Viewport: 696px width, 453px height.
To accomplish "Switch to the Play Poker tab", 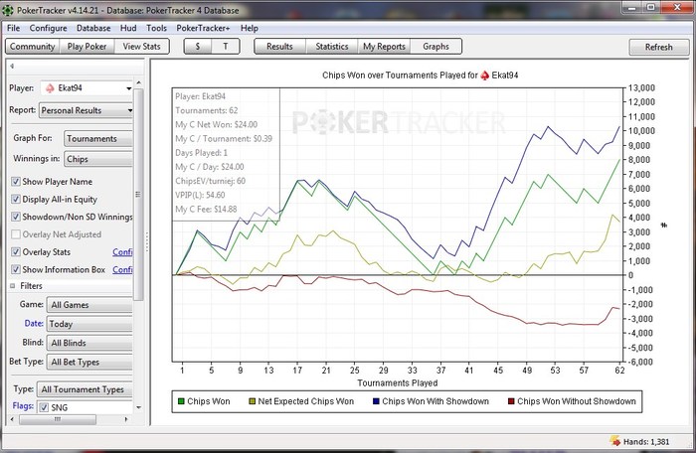I will (87, 47).
